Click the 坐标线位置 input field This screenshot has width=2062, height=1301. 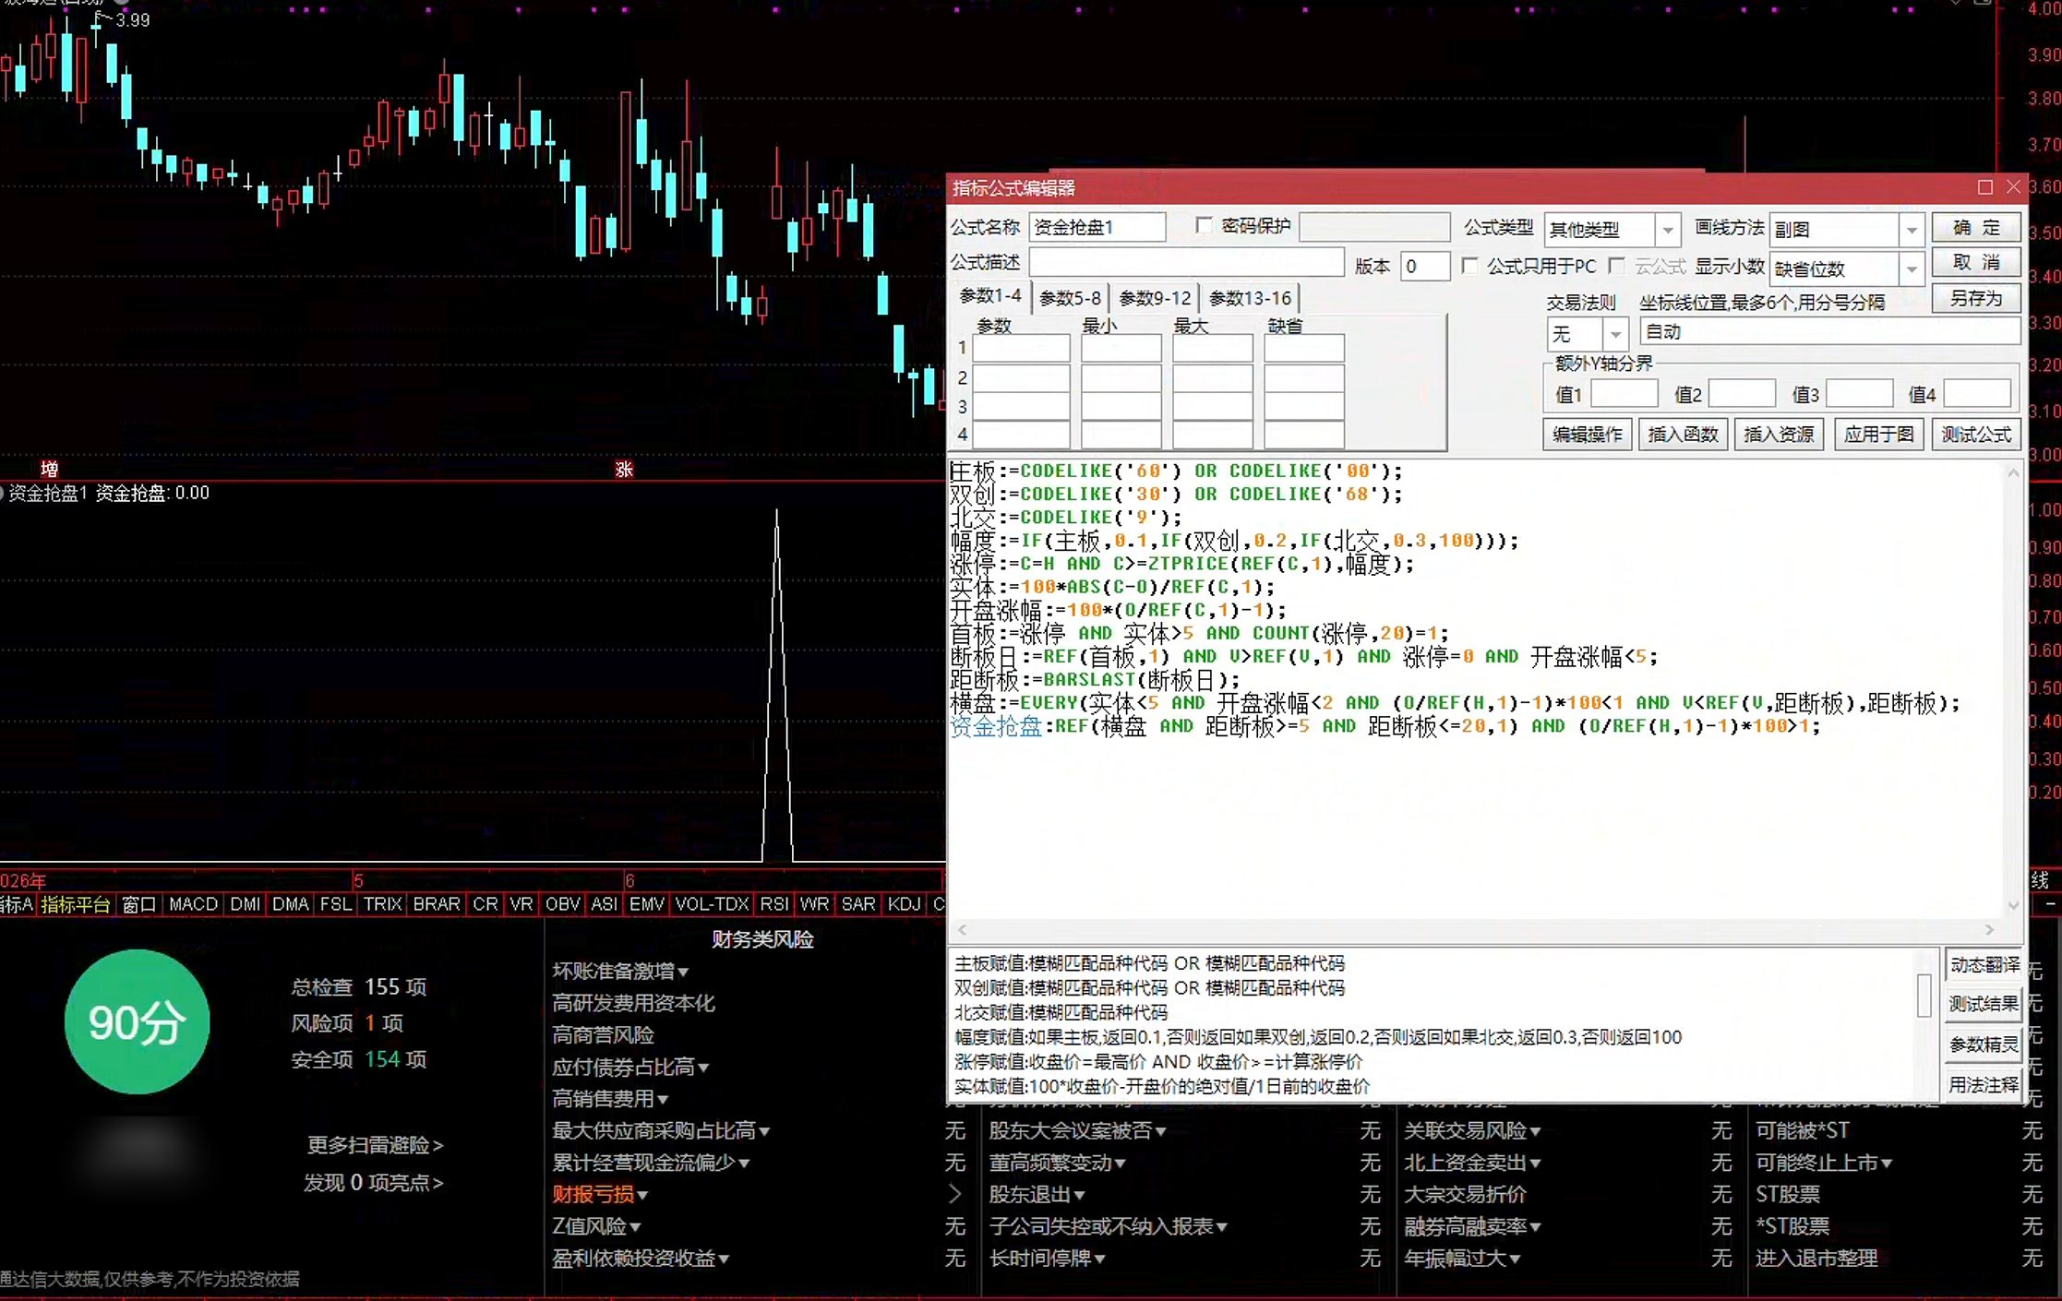[x=1829, y=332]
